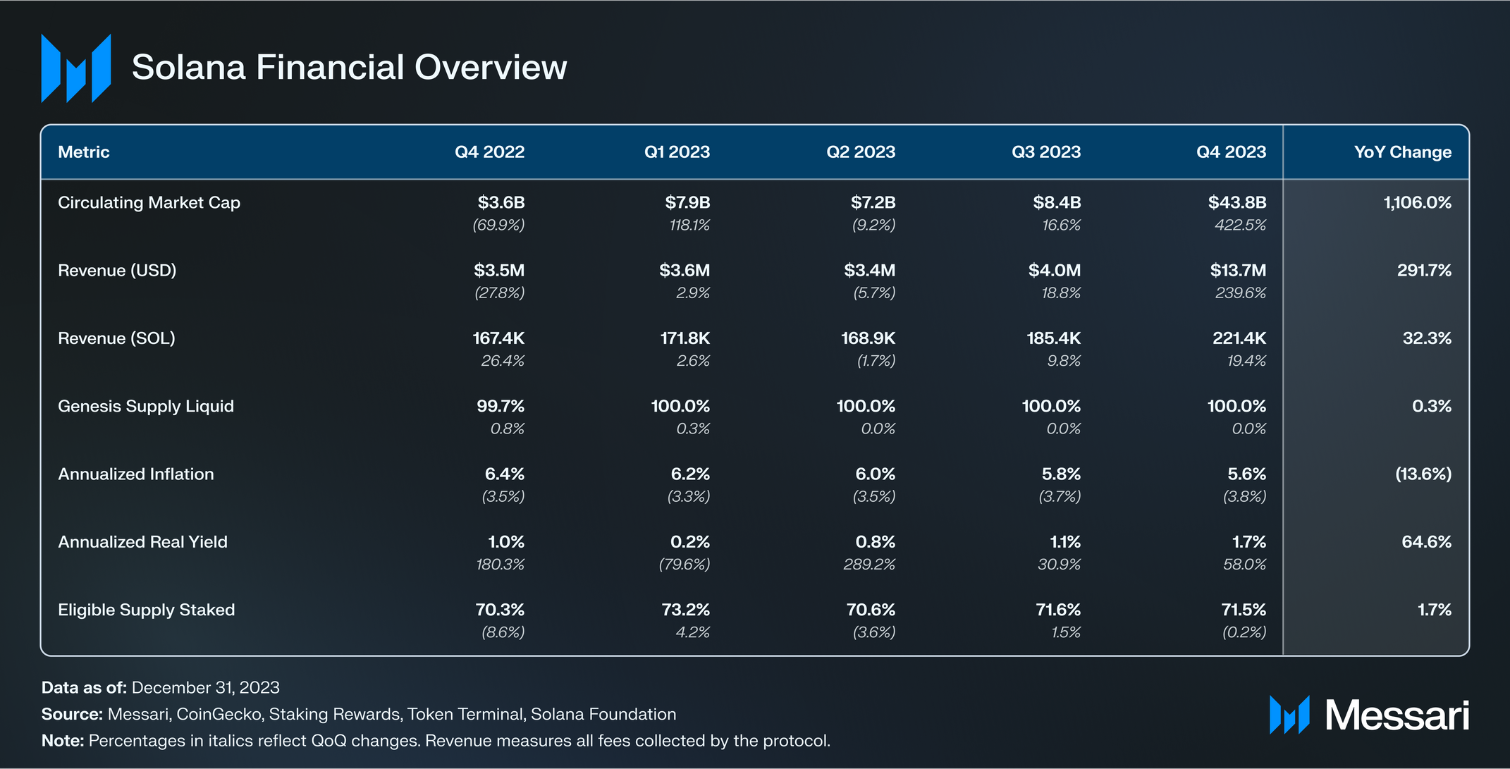Click the Q3 2023 column header
The image size is (1510, 769).
(x=1046, y=152)
